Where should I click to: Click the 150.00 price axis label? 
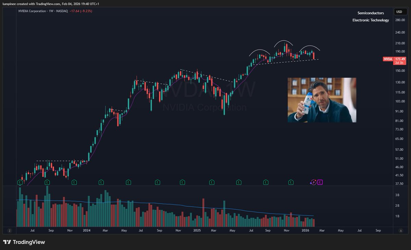pos(400,71)
